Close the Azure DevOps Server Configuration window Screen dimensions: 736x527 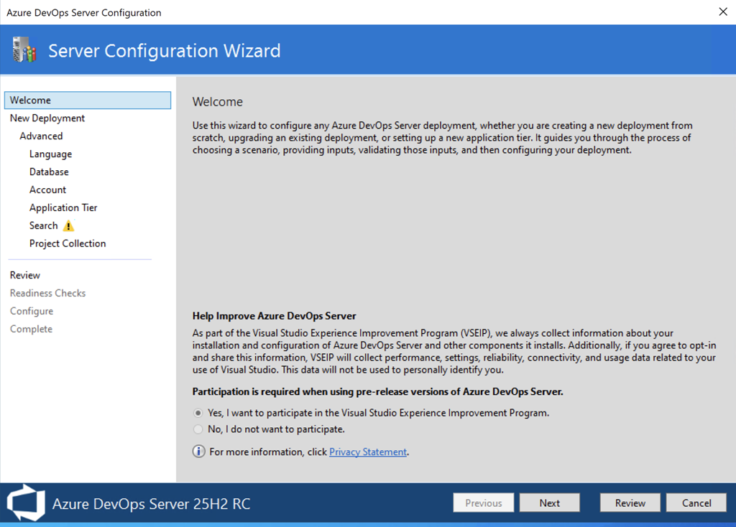coord(723,11)
